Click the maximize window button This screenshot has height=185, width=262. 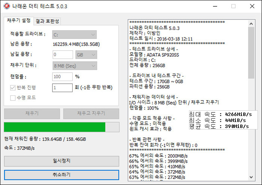pyautogui.click(x=233, y=6)
